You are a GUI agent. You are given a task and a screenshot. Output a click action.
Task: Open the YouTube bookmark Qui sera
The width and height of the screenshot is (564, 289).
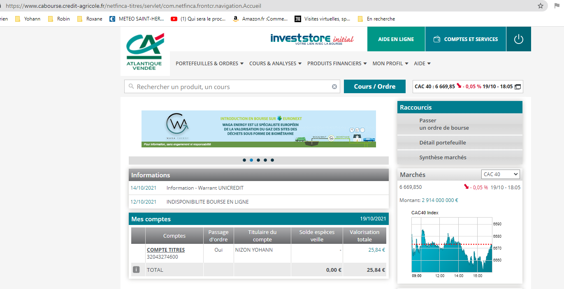pos(198,18)
